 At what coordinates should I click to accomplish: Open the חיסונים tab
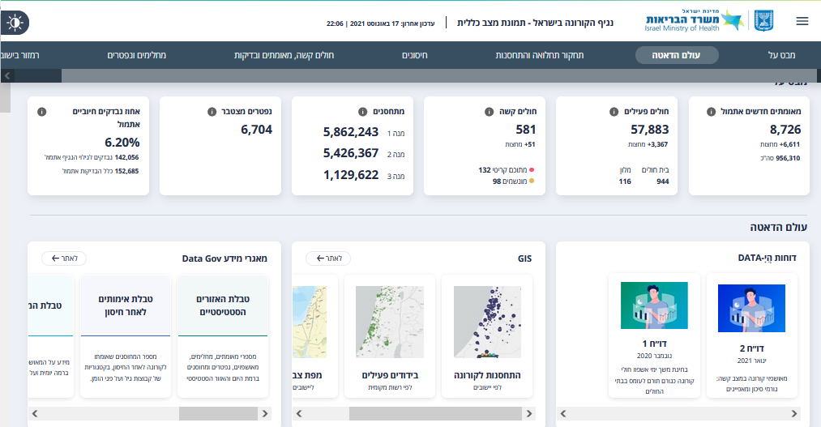[415, 55]
